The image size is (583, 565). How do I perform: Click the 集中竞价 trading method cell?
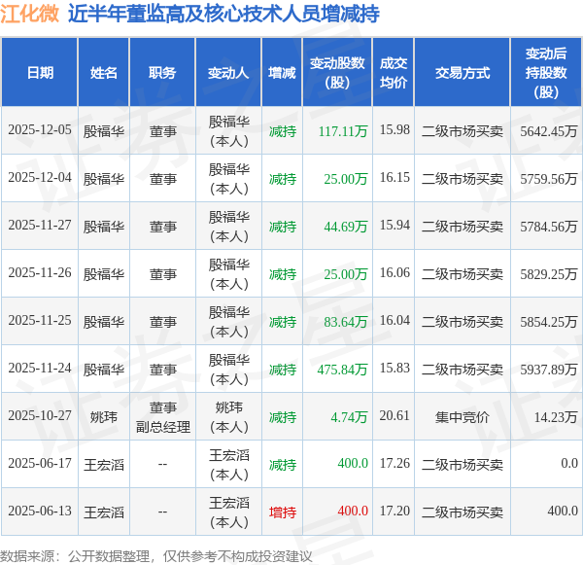click(463, 417)
